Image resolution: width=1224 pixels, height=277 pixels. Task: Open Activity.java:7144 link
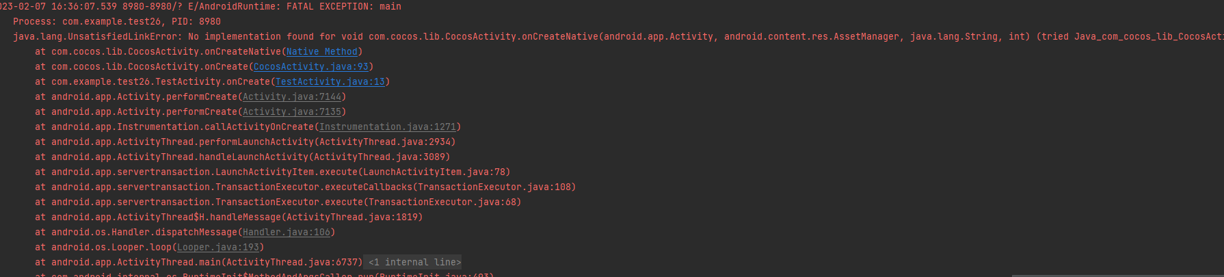291,97
